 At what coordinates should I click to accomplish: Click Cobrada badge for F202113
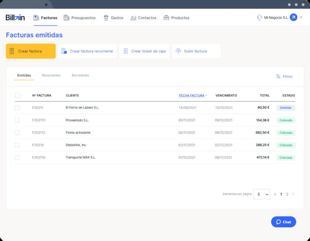[x=286, y=120]
